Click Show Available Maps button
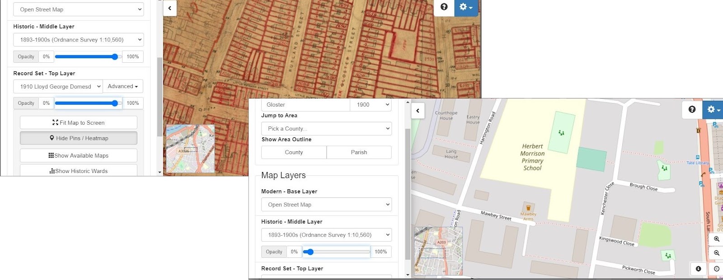The height and width of the screenshot is (280, 723). coord(79,156)
